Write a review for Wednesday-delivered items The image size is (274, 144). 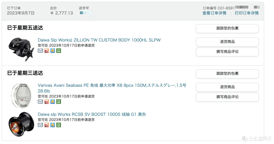pyautogui.click(x=227, y=97)
